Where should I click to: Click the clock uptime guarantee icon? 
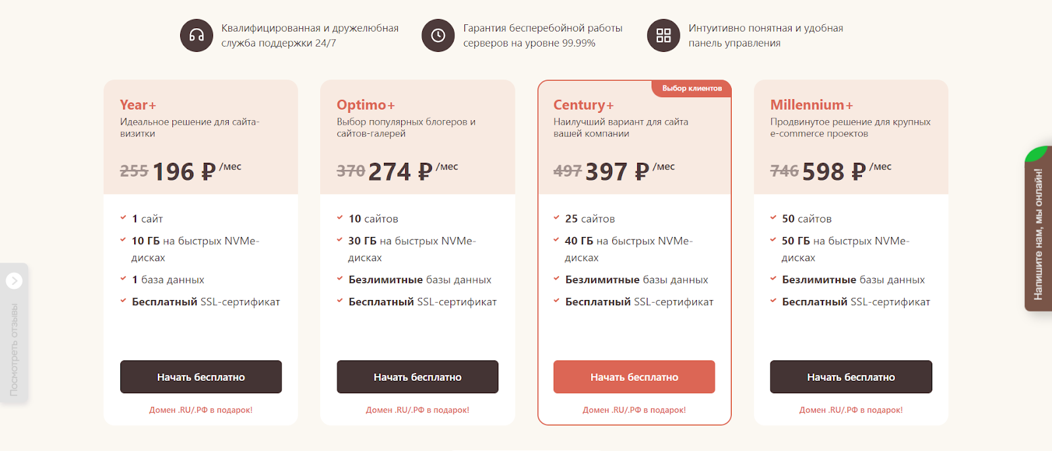coord(438,35)
